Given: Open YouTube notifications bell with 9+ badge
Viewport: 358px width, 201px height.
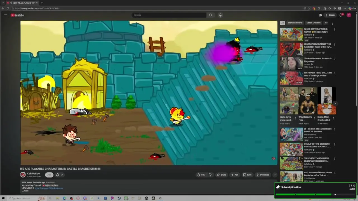Looking at the screenshot, I should tap(341, 15).
